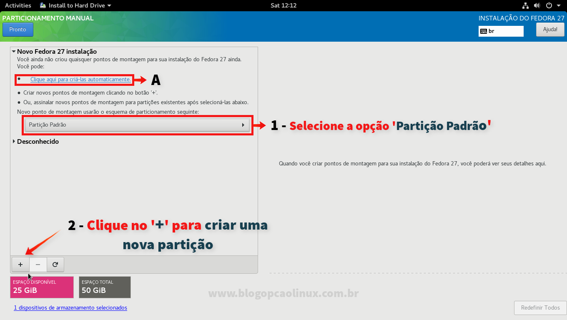
Task: Click the 'Pronto' button
Action: [x=18, y=30]
